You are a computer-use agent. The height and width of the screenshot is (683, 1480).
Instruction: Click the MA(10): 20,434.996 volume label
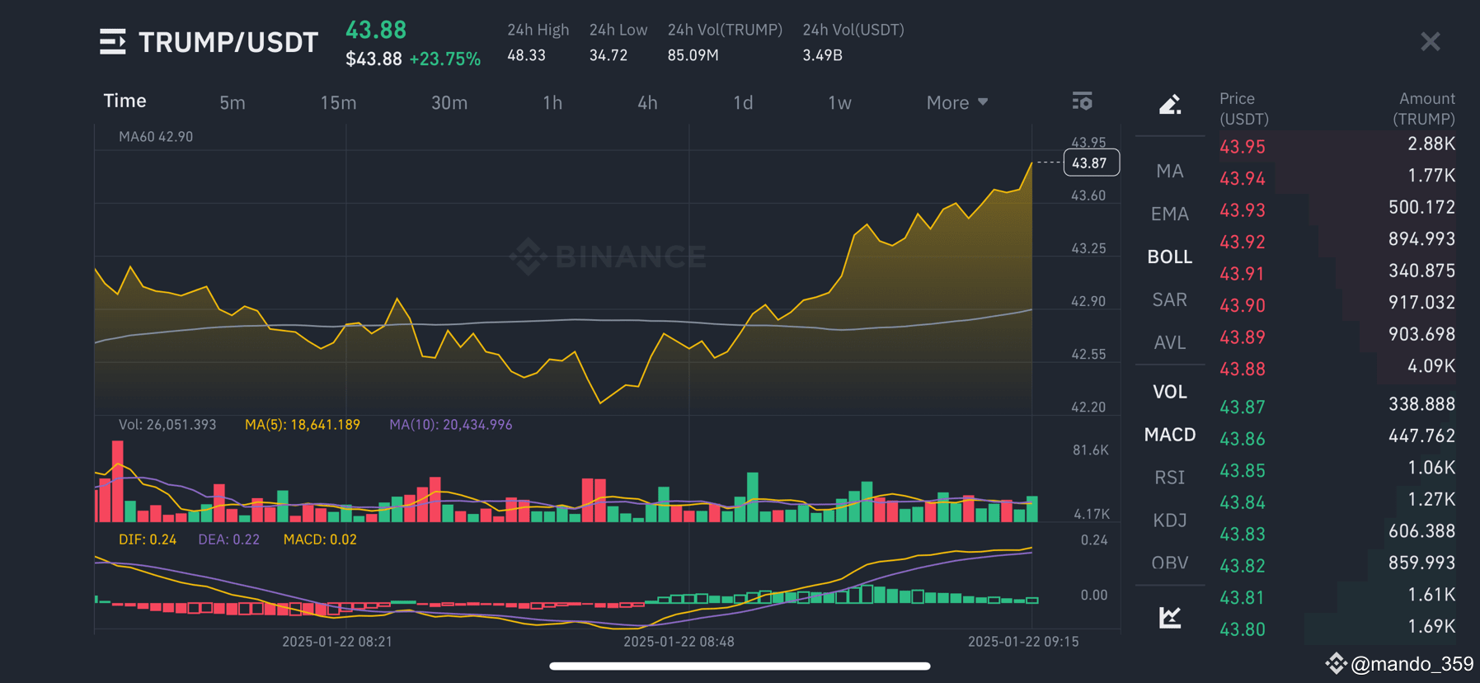[x=451, y=425]
